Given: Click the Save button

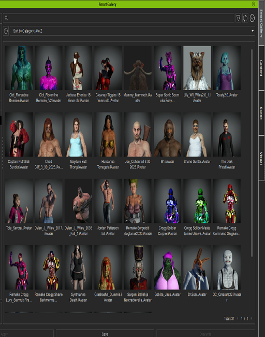Looking at the screenshot, I should click(105, 334).
